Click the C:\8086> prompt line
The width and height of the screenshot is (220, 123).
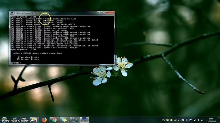click(15, 63)
